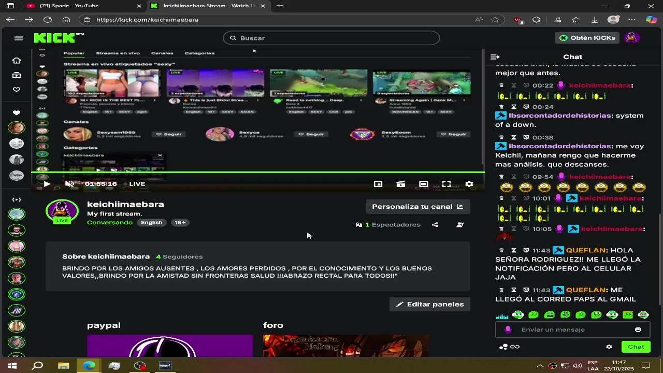Image resolution: width=663 pixels, height=373 pixels.
Task: Unmute the stream audio
Action: [69, 184]
